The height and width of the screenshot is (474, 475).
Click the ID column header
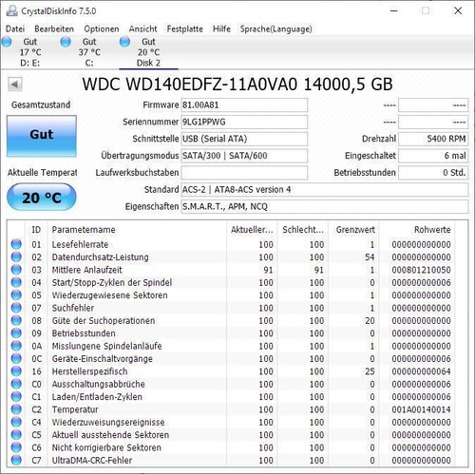(x=36, y=230)
